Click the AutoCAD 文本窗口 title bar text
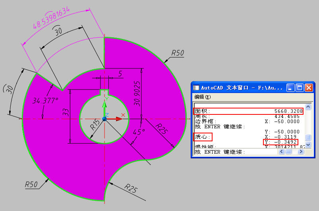The image size is (319, 211). 242,88
